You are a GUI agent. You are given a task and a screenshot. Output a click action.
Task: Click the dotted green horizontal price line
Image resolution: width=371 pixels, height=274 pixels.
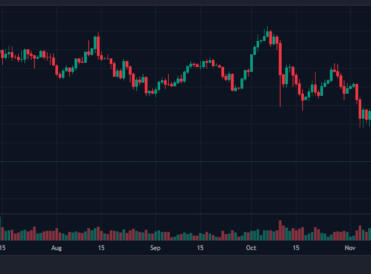[x=161, y=161]
